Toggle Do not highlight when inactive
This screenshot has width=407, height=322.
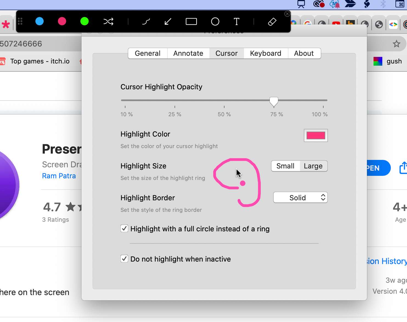click(124, 259)
